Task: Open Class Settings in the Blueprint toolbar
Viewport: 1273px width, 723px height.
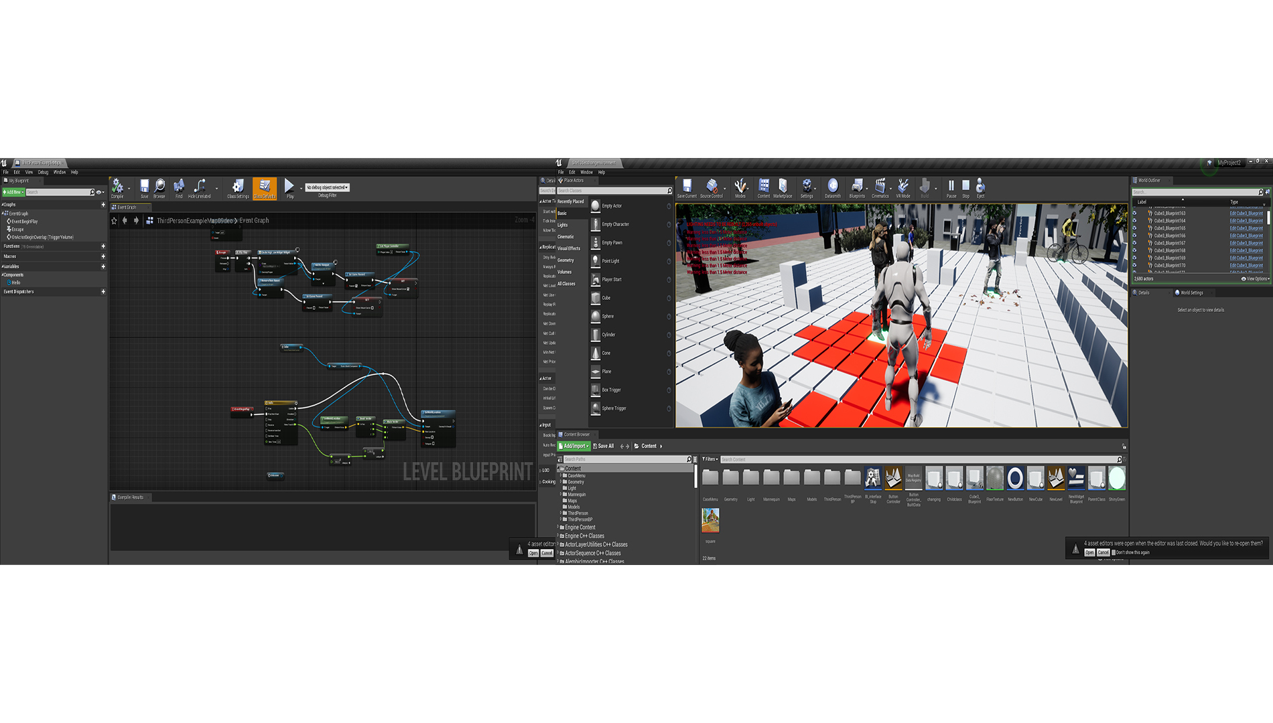Action: [x=238, y=187]
